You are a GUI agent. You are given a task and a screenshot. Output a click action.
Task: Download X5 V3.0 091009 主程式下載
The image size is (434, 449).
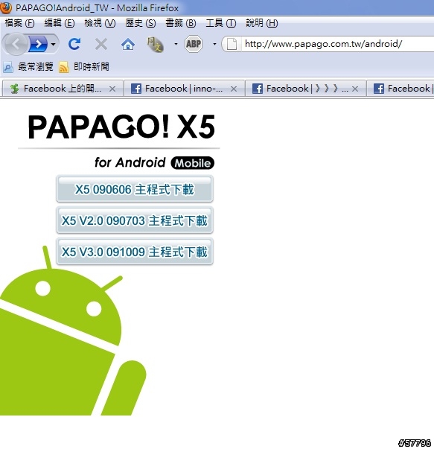pyautogui.click(x=135, y=252)
